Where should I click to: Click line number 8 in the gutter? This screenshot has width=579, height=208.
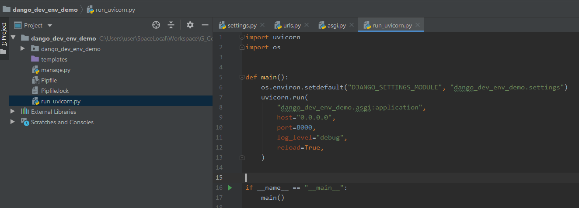[x=221, y=107]
